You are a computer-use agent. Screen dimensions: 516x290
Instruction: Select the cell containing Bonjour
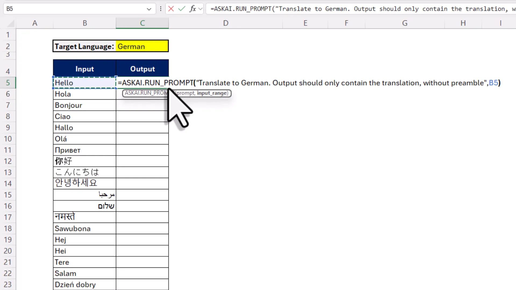tap(84, 105)
